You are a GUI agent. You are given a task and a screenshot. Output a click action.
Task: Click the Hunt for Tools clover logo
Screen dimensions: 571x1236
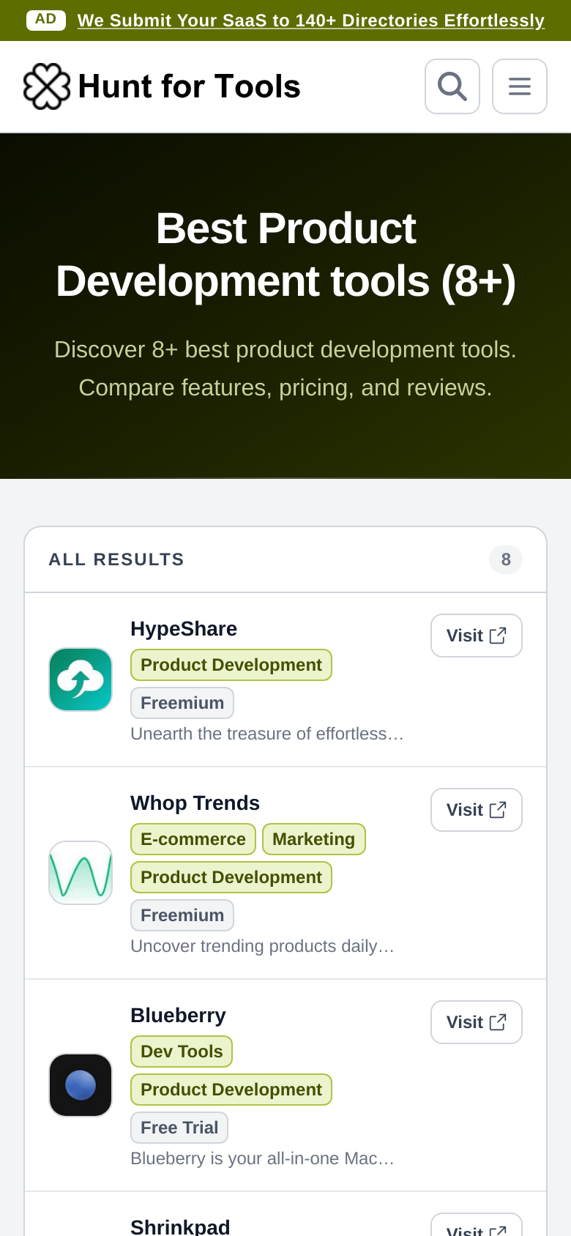[47, 86]
